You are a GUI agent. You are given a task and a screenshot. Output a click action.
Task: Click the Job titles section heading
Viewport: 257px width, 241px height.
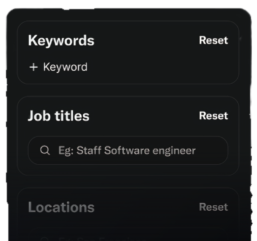click(59, 116)
